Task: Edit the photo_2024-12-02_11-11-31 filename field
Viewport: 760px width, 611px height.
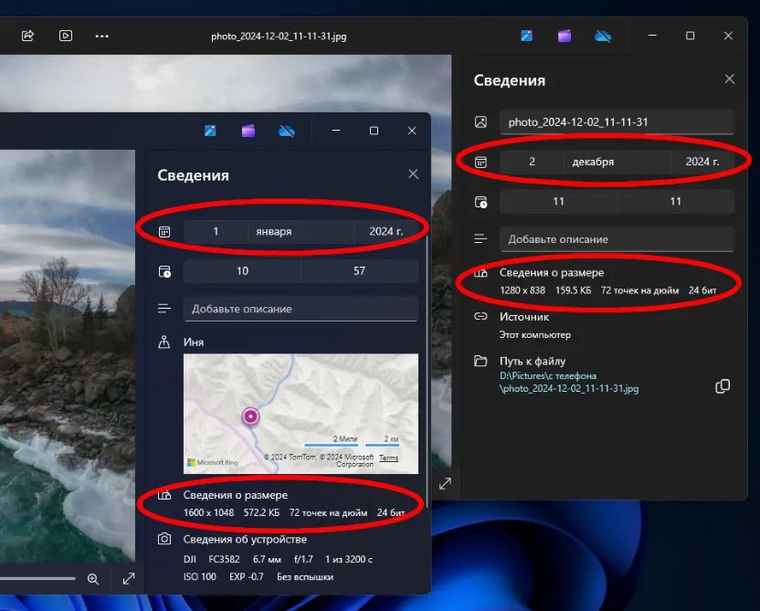Action: click(x=617, y=121)
